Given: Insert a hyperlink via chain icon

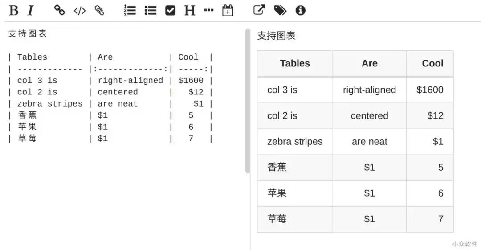Looking at the screenshot, I should [x=59, y=10].
